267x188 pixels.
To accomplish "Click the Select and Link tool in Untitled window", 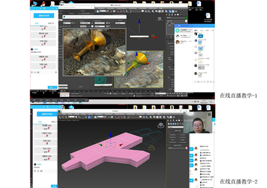I will (x=60, y=117).
